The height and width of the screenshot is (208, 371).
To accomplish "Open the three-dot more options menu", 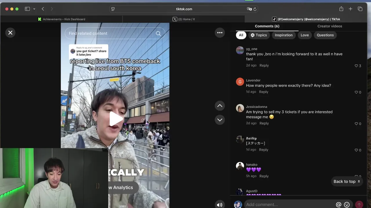I will (220, 33).
